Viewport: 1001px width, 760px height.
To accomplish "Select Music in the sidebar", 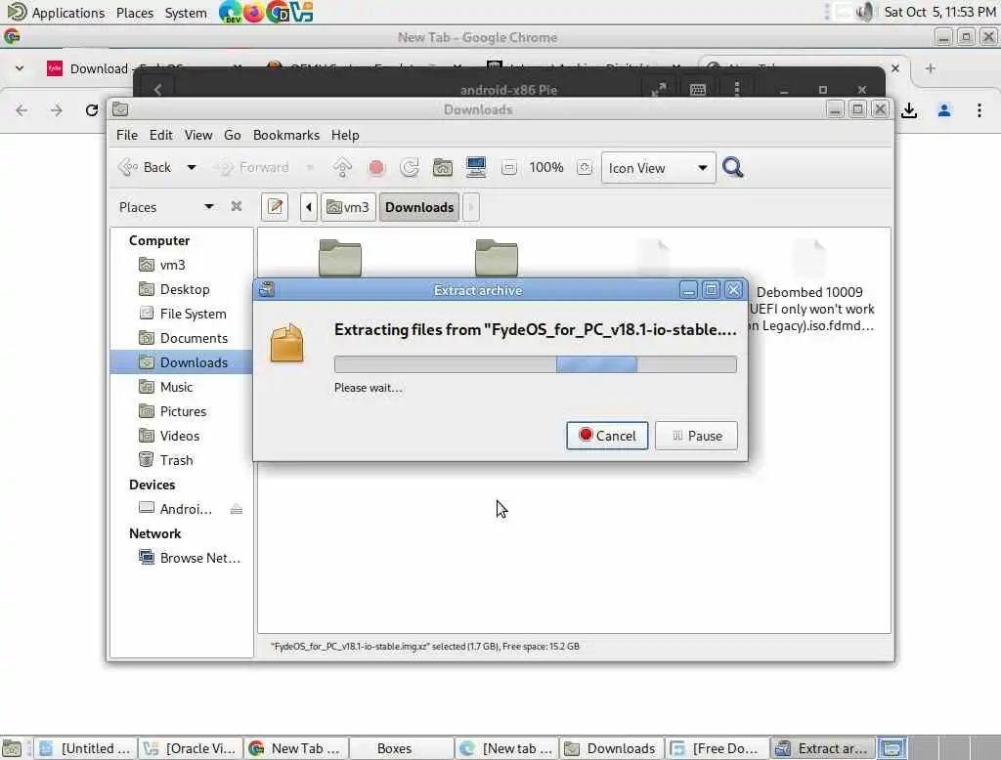I will point(182,387).
